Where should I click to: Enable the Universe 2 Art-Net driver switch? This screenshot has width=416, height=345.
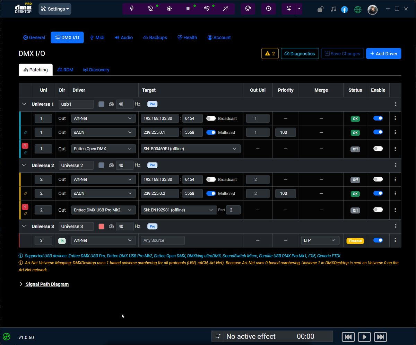[x=378, y=179]
